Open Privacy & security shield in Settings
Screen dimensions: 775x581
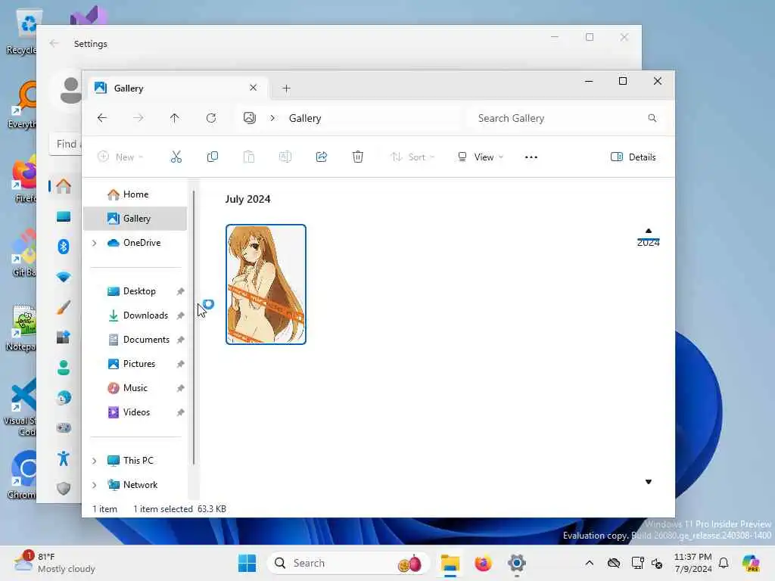click(64, 489)
